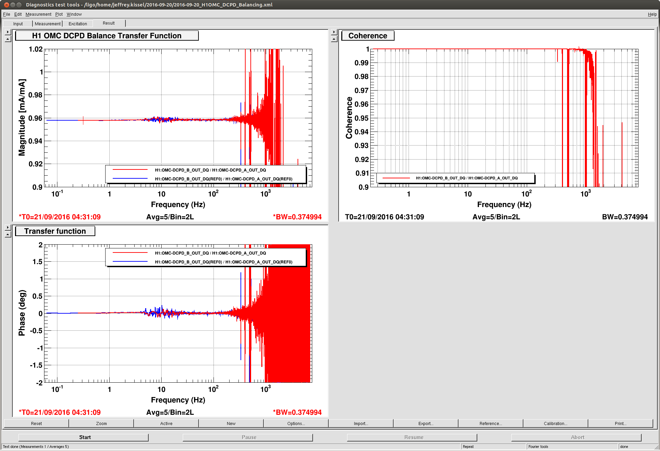Click the lower Transfer function plot title
Image resolution: width=660 pixels, height=451 pixels.
(x=55, y=231)
